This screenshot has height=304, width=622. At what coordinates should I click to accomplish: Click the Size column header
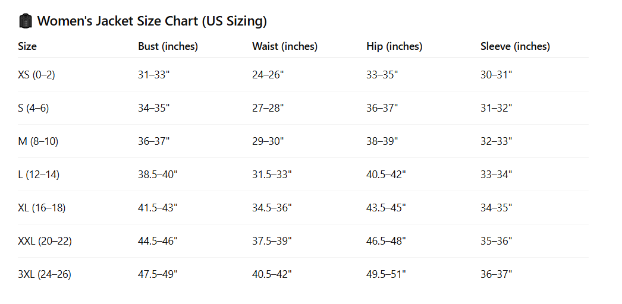click(x=27, y=46)
